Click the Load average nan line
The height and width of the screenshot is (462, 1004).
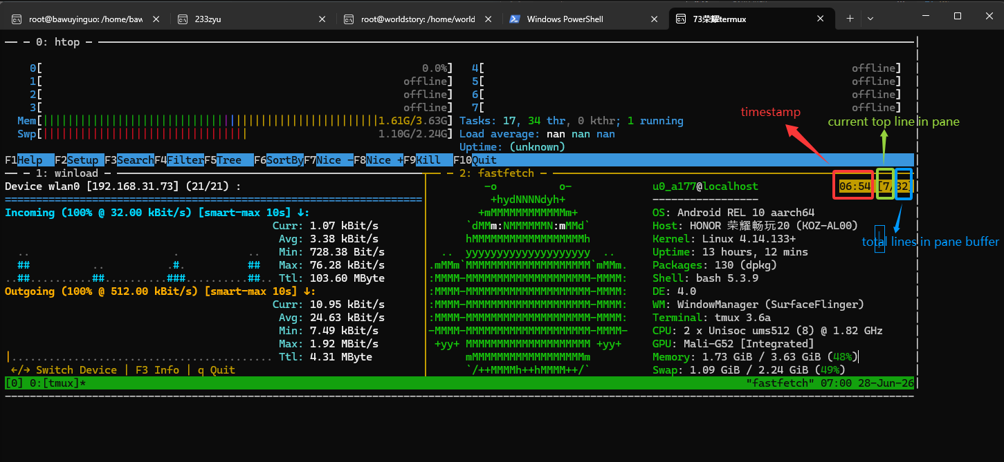(x=537, y=134)
